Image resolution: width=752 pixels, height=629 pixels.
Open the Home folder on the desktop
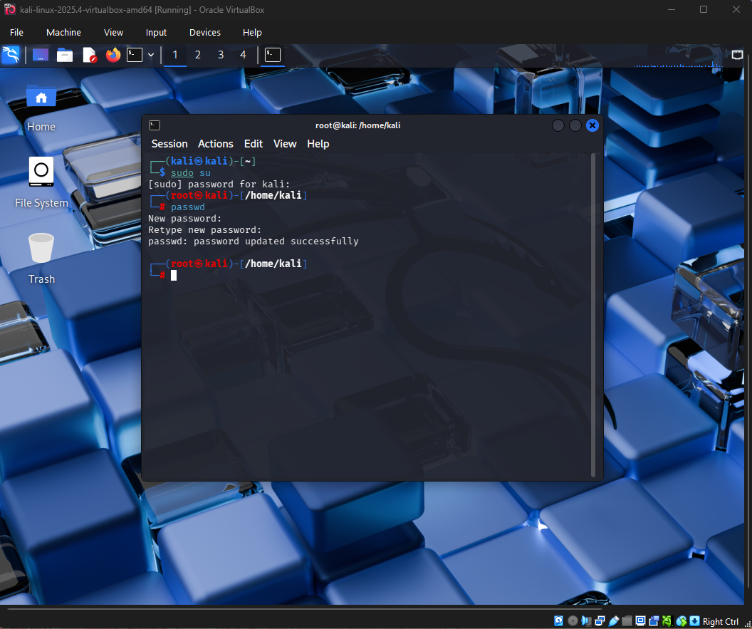(x=41, y=103)
